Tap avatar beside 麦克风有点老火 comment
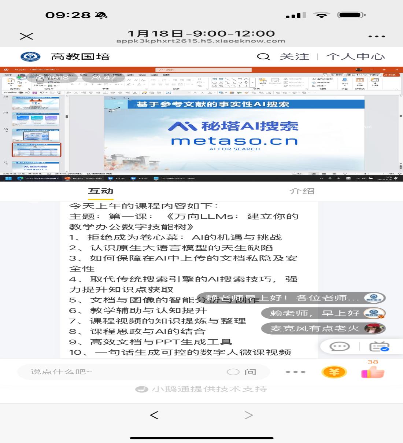The image size is (403, 443). (x=374, y=328)
